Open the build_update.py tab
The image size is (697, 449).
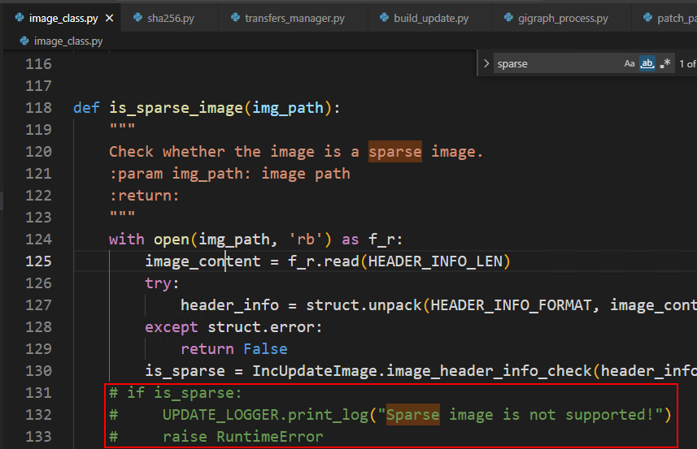(x=431, y=18)
